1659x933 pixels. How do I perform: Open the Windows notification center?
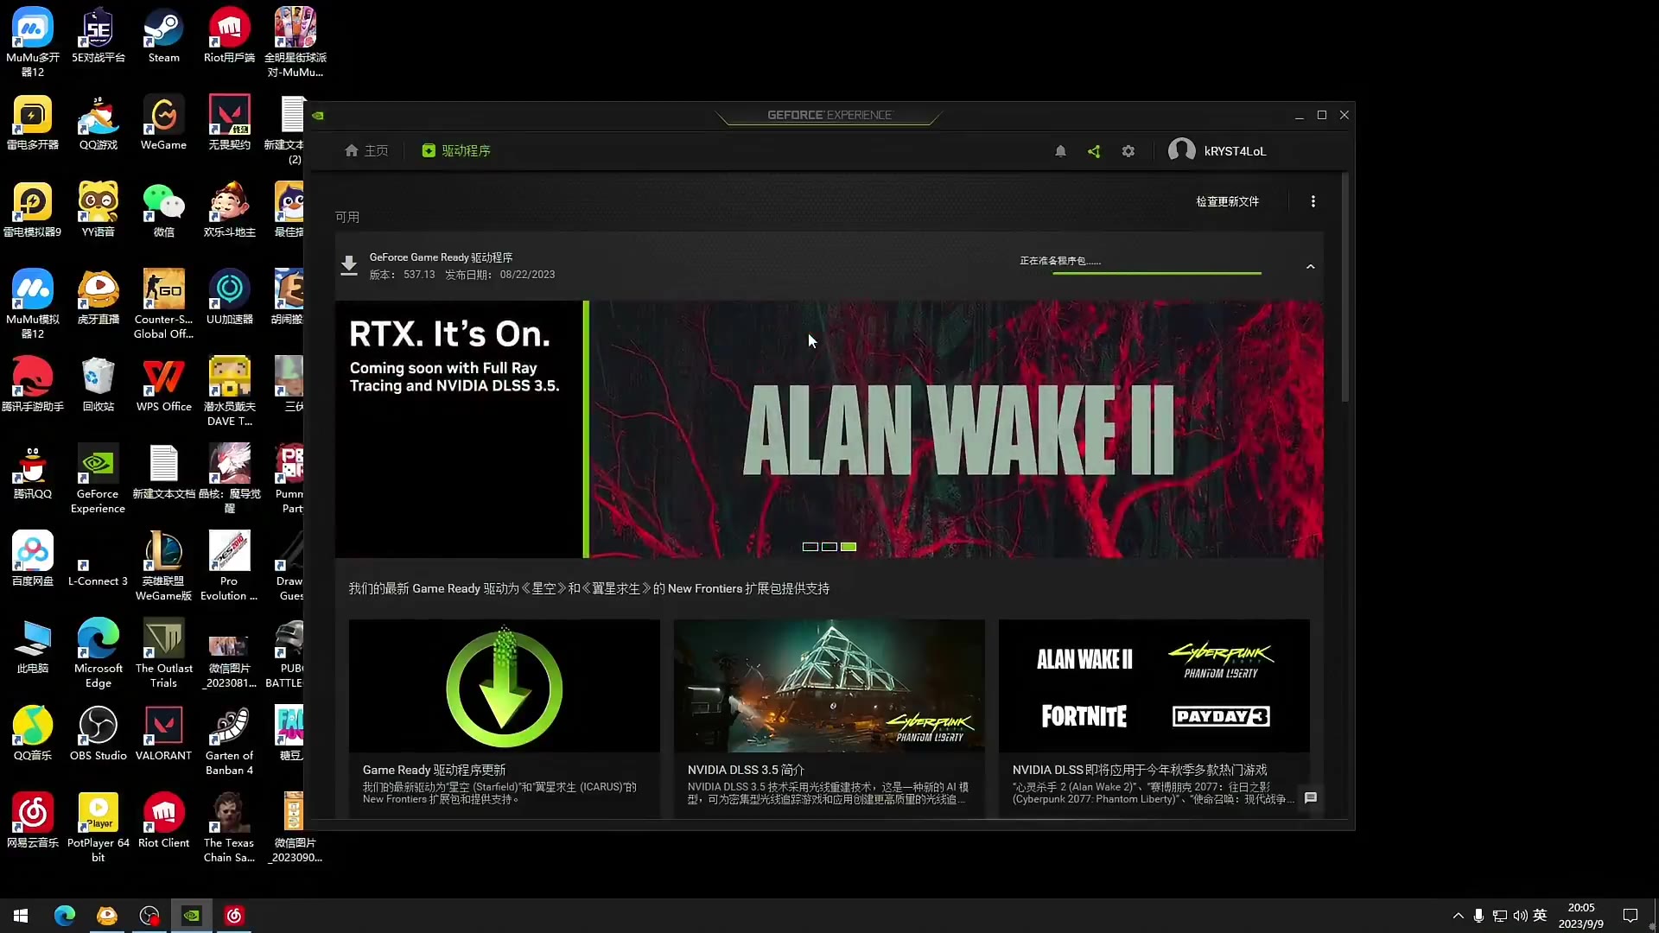coord(1630,916)
